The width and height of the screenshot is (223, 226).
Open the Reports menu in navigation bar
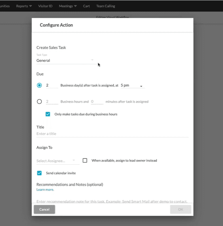[24, 6]
